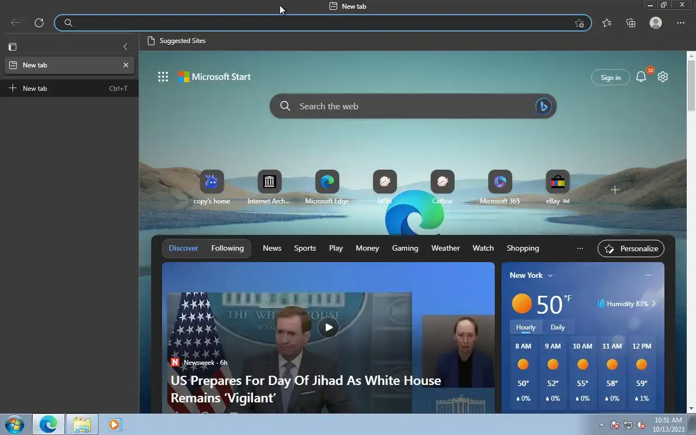Open the Favorites list icon
This screenshot has width=696, height=435.
tap(607, 23)
